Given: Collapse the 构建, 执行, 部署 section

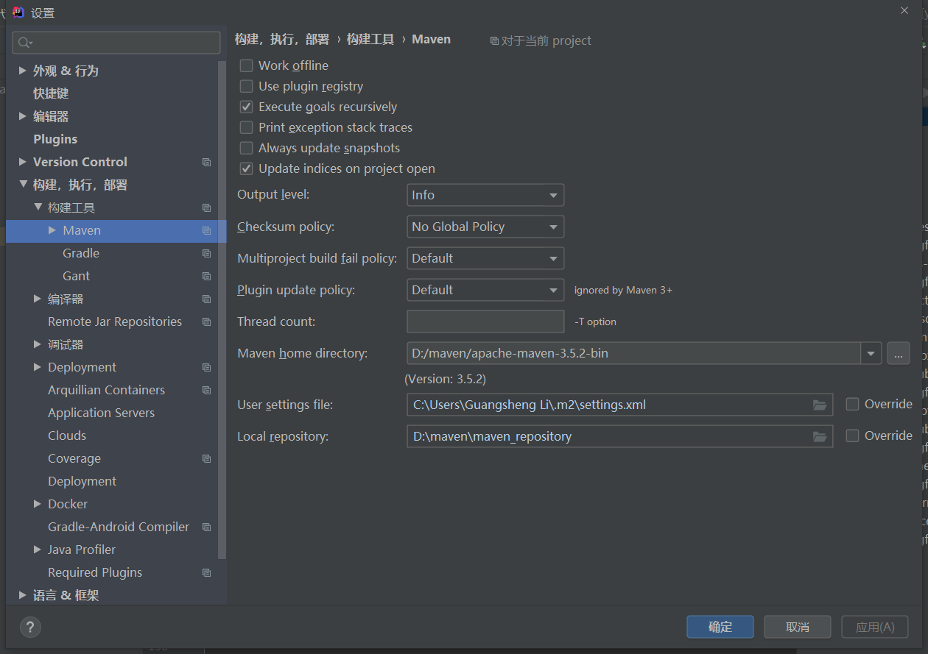Looking at the screenshot, I should click(23, 185).
